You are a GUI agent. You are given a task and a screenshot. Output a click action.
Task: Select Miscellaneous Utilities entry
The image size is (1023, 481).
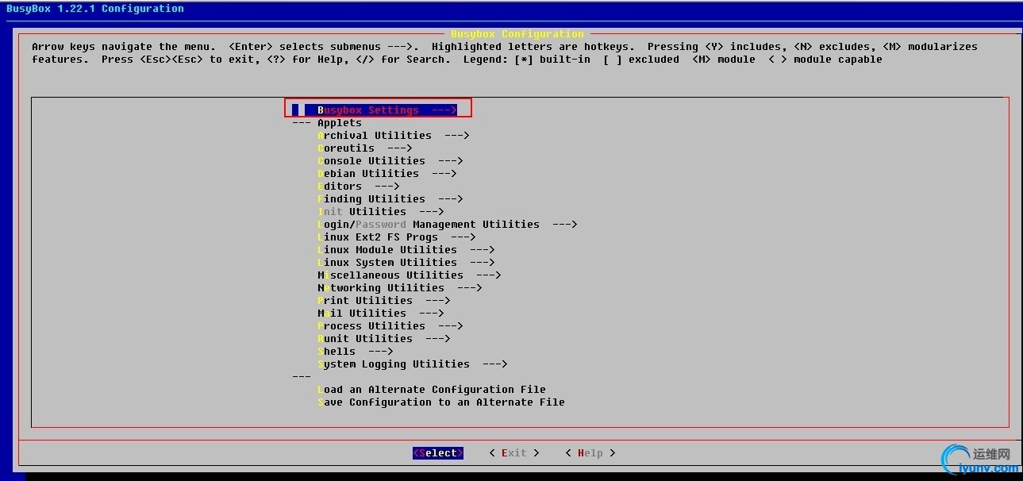pyautogui.click(x=410, y=275)
